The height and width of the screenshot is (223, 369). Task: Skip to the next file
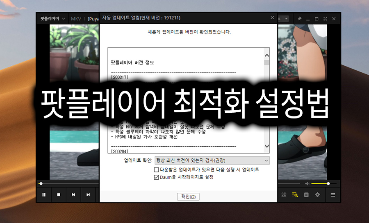88,195
